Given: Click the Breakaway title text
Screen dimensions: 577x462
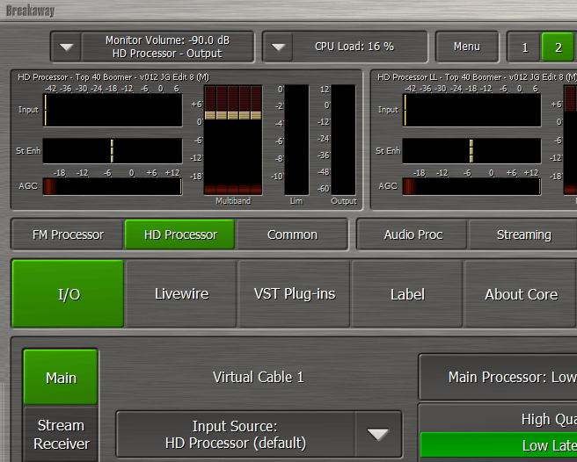Looking at the screenshot, I should point(30,11).
